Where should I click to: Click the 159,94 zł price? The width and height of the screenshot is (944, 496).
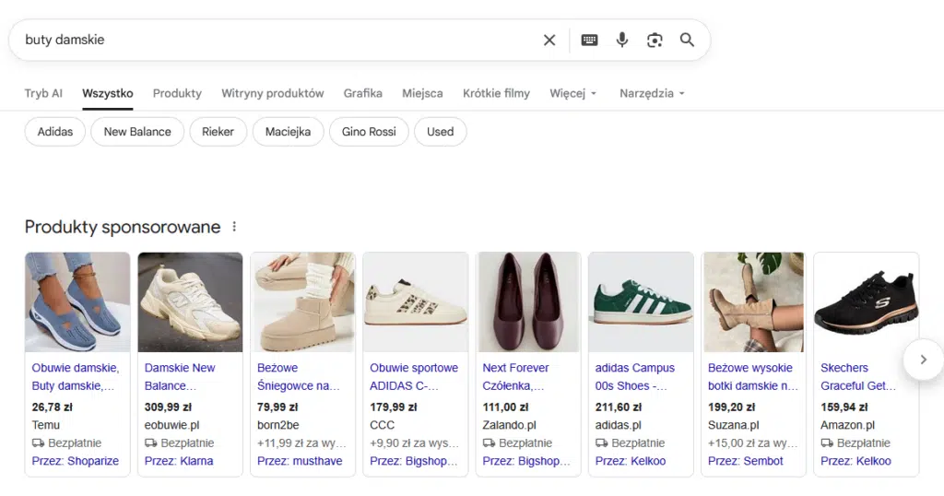[844, 407]
